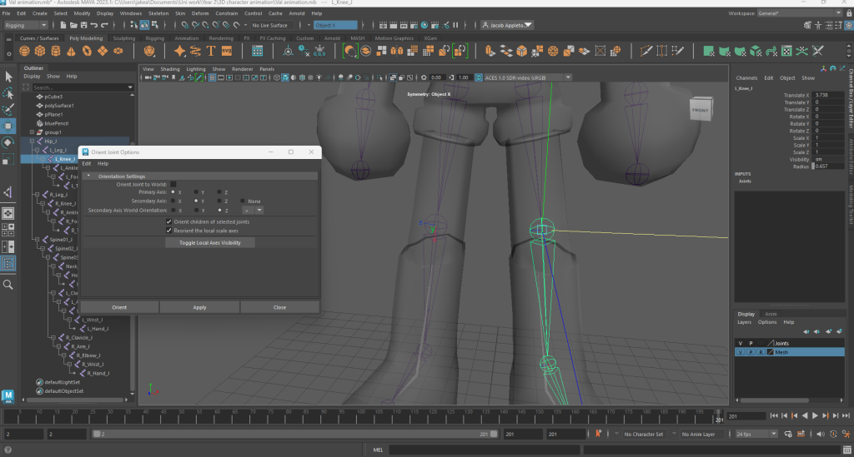Click the search magnifier icon in left sidebar
Viewport: 854px width, 457px height.
tap(8, 285)
